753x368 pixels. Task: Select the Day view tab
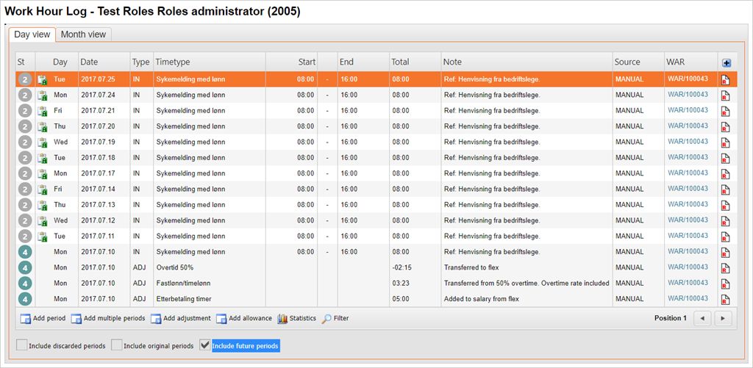pyautogui.click(x=32, y=35)
